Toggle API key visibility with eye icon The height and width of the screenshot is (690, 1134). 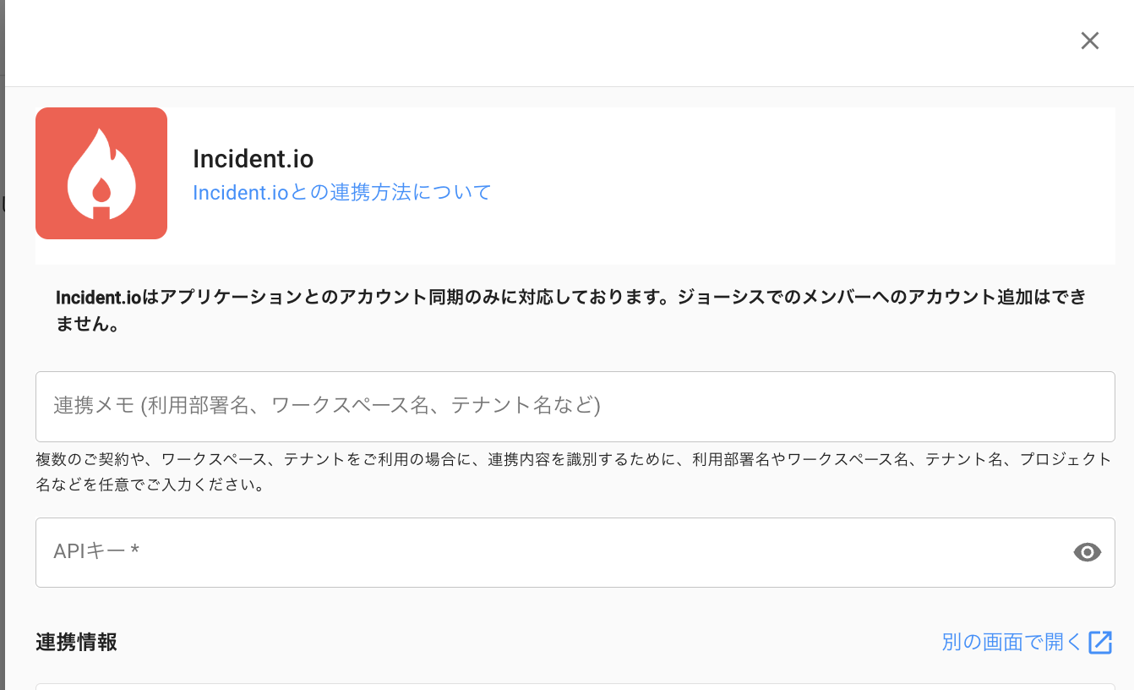[x=1087, y=552]
